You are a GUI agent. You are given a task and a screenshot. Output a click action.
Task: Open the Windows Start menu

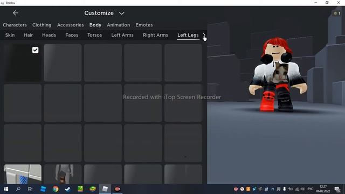6,189
